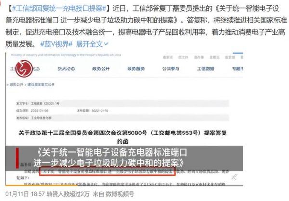289x201 pixels.
Task: Expand the full post via 展开全文
Action: pyautogui.click(x=92, y=44)
